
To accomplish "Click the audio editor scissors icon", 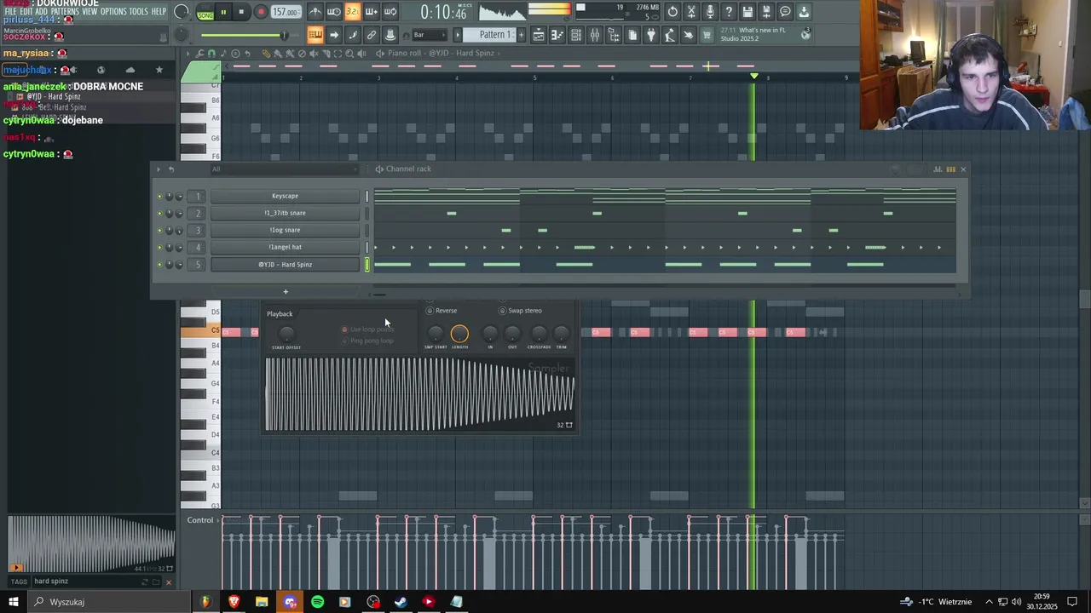I will click(691, 12).
